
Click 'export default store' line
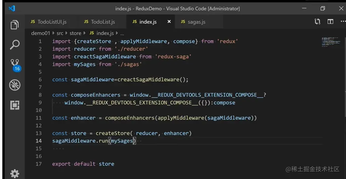pyautogui.click(x=83, y=164)
